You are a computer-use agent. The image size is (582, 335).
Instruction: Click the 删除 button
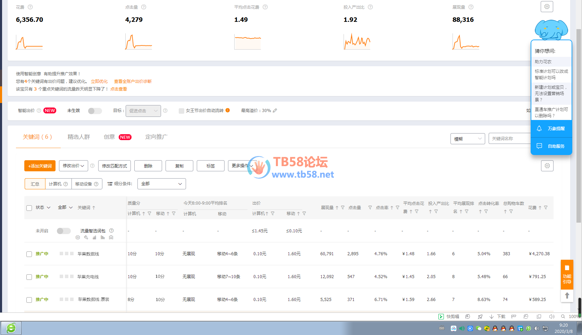click(148, 166)
